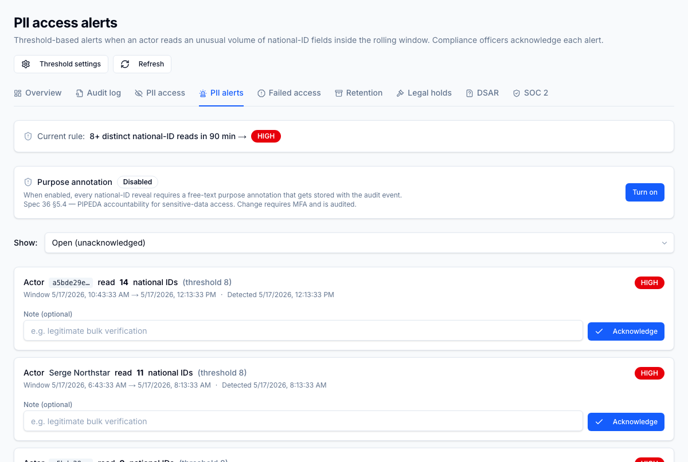The width and height of the screenshot is (688, 462).
Task: Acknowledge the a5bde29e actor alert
Action: click(626, 331)
